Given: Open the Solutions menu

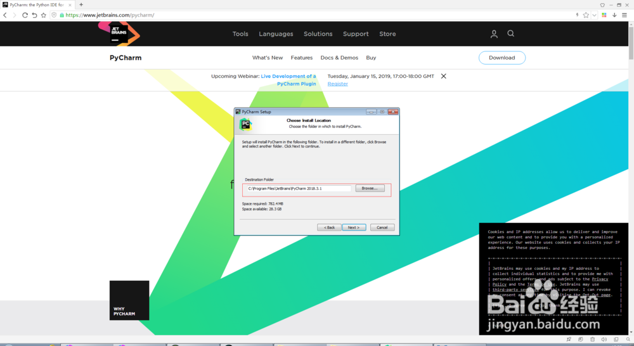Looking at the screenshot, I should [x=318, y=34].
